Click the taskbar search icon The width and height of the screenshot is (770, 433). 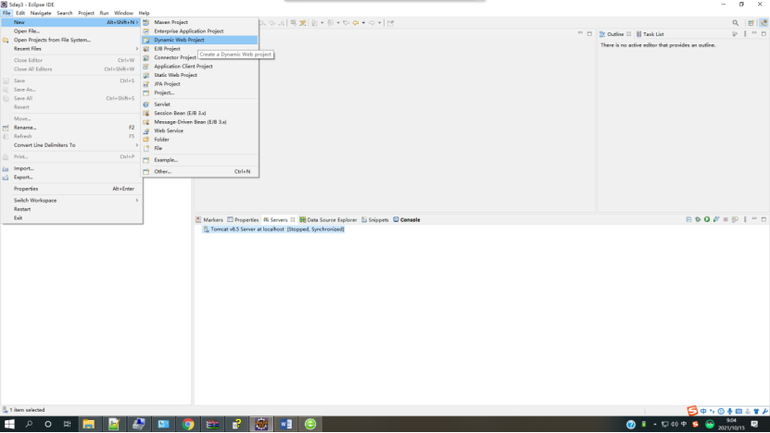click(x=29, y=424)
